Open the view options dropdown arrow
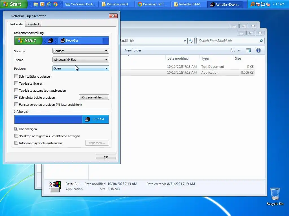The image size is (289, 216). (x=239, y=50)
